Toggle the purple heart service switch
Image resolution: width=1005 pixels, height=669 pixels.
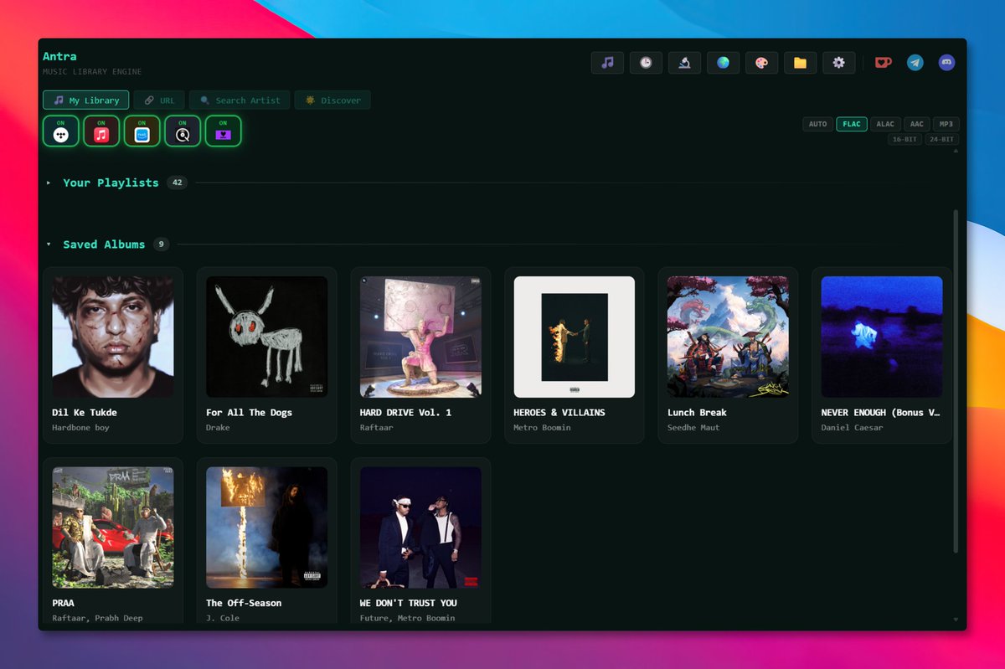point(224,131)
